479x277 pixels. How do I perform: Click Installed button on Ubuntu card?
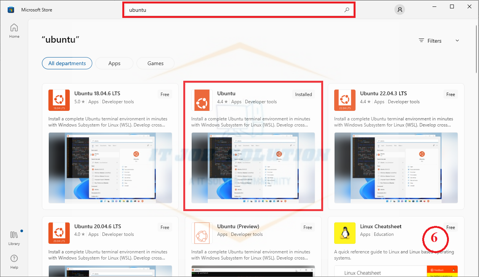(x=303, y=94)
